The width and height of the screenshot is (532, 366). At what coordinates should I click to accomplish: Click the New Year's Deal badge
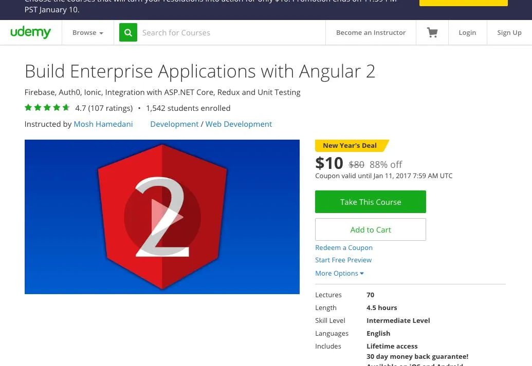point(350,145)
